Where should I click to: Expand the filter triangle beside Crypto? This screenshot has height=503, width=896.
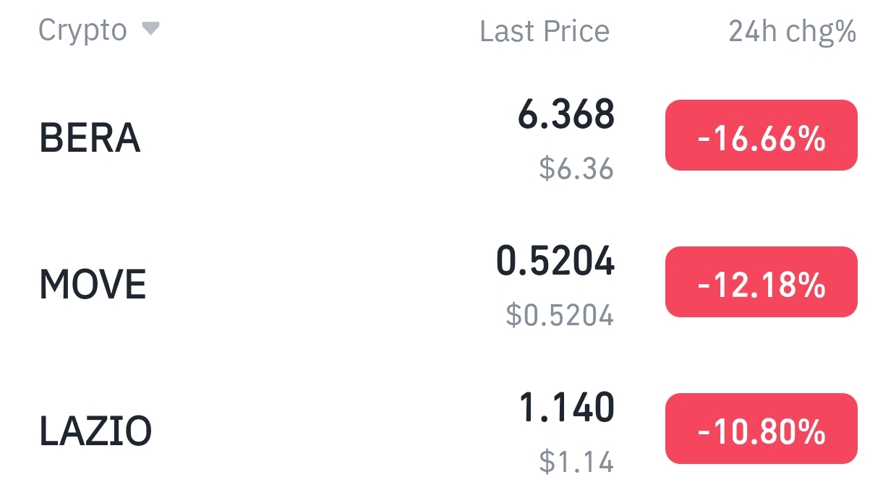150,29
